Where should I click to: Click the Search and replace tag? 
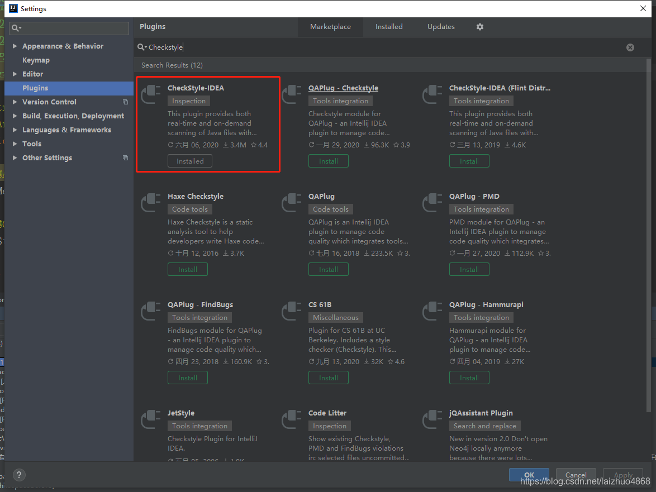click(x=485, y=426)
